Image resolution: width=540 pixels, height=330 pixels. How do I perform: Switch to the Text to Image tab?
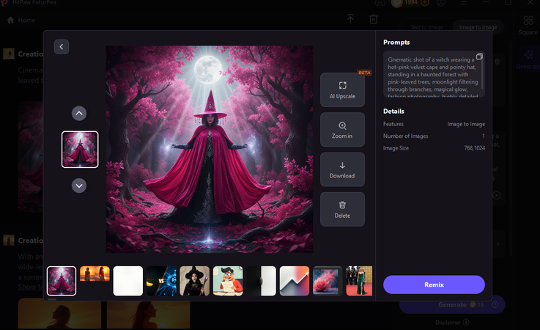(x=426, y=27)
